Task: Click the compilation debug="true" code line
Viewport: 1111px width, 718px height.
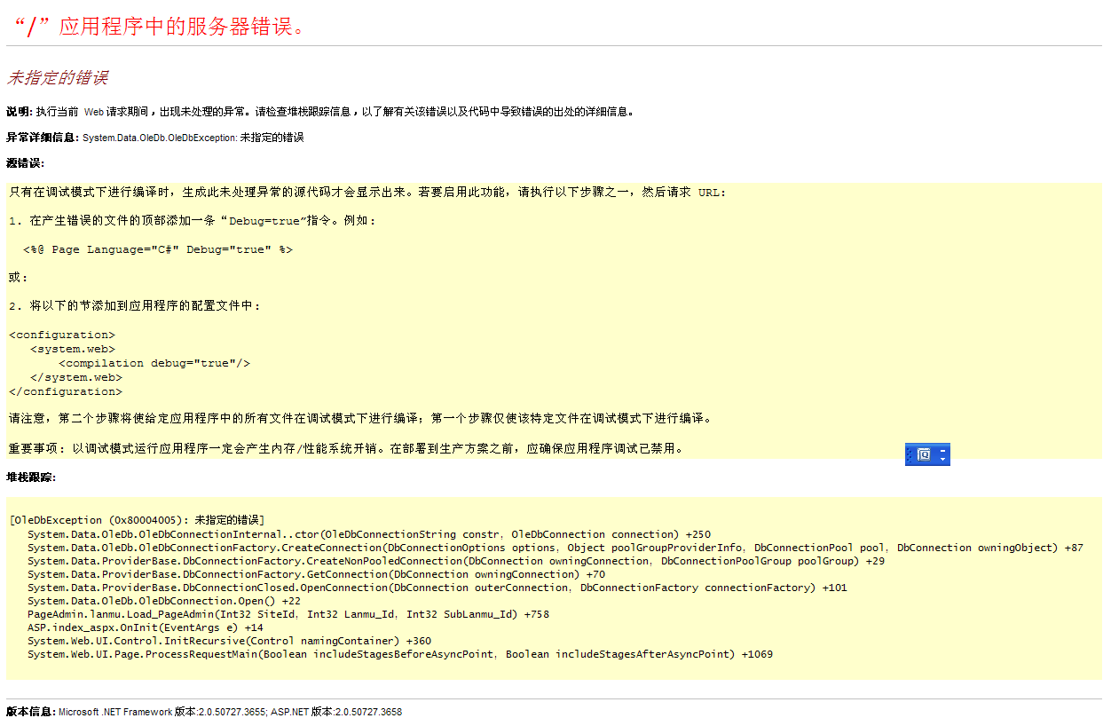Action: 154,363
